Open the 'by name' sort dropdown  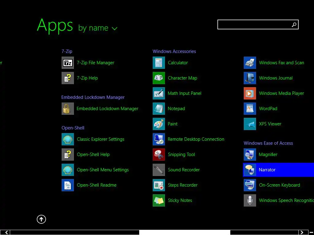(x=98, y=28)
